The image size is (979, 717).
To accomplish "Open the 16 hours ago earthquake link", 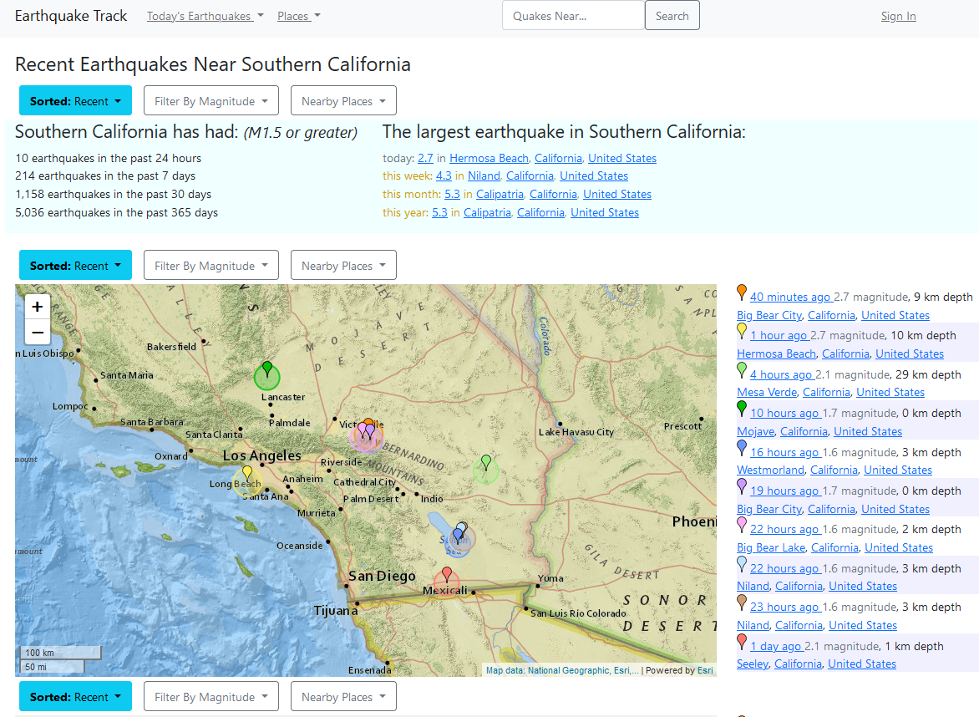I will pos(785,452).
